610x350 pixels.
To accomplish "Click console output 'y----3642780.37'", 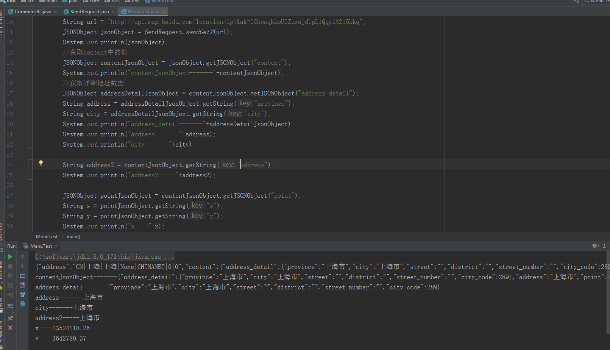I will pos(61,339).
